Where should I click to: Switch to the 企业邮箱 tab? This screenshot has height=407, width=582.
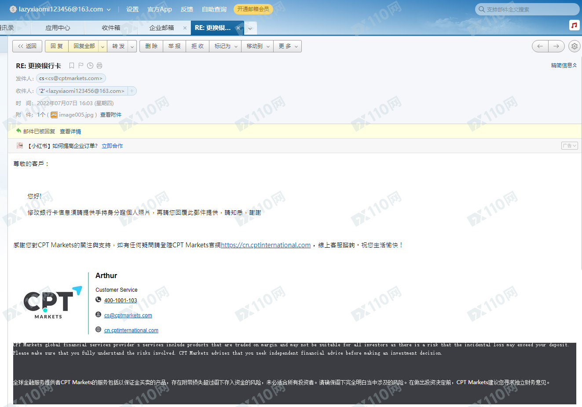click(161, 28)
